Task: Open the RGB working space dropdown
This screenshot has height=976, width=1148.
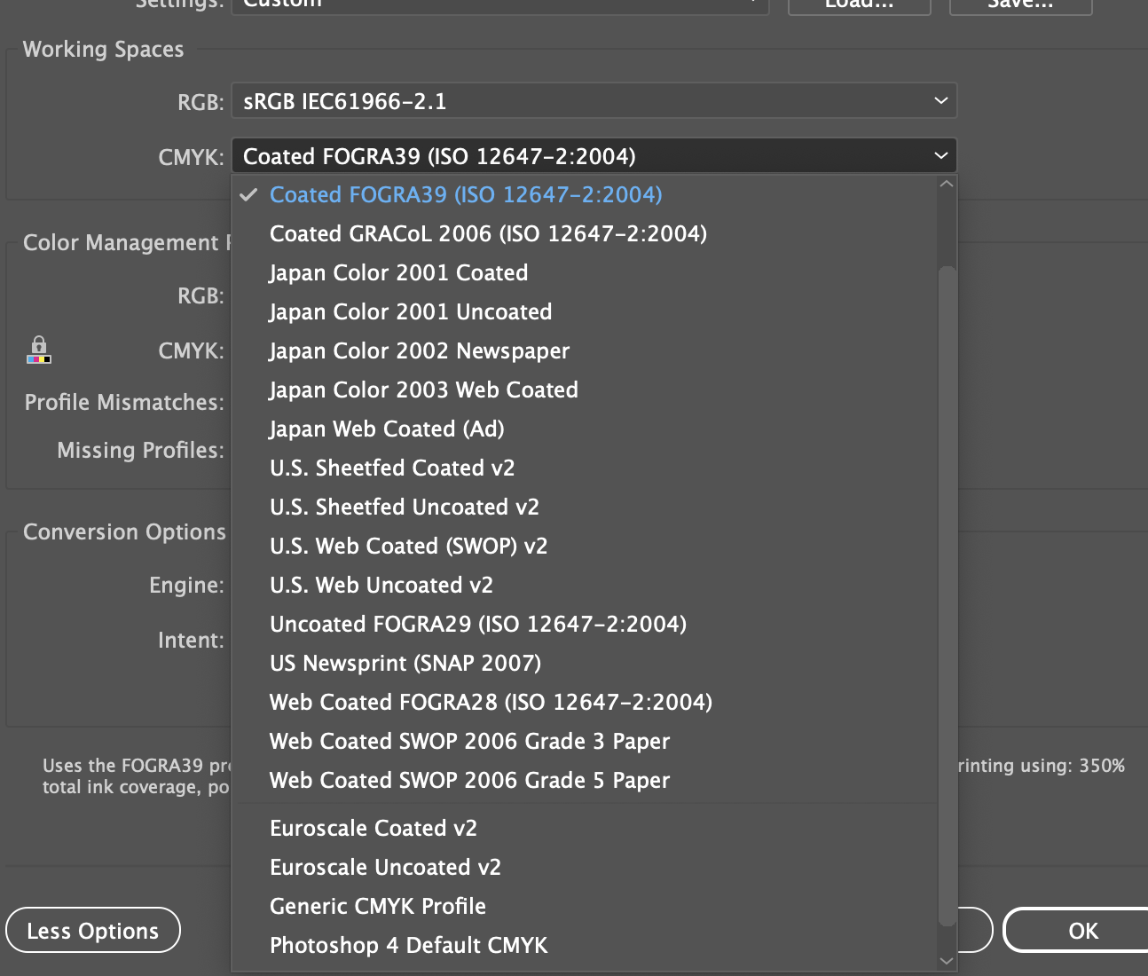Action: tap(594, 101)
